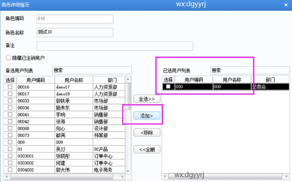Click candidate list horizontal scrollbar right arrow
Screen dimensions: 292x182
click(123, 177)
